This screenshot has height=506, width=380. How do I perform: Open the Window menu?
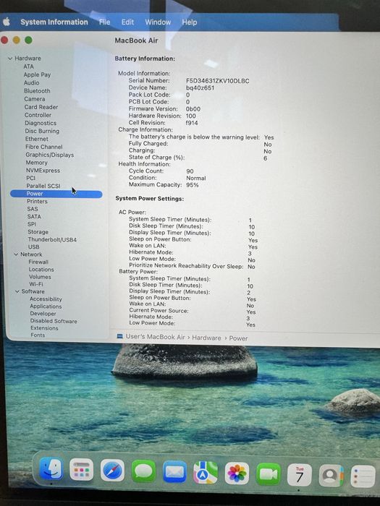(x=158, y=22)
